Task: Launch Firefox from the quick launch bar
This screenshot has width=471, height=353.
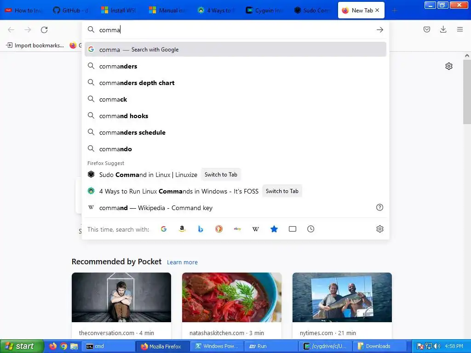Action: 53,346
